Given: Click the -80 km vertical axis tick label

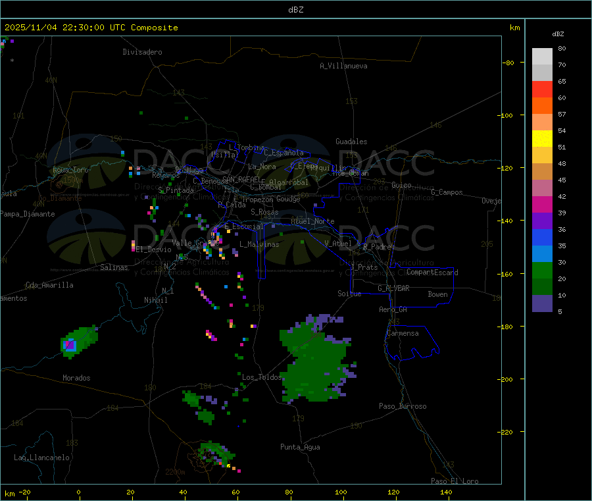Looking at the screenshot, I should [x=508, y=63].
